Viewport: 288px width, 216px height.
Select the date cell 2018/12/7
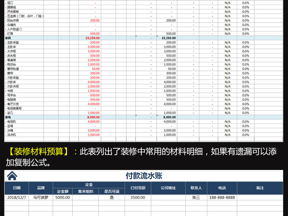pyautogui.click(x=17, y=197)
